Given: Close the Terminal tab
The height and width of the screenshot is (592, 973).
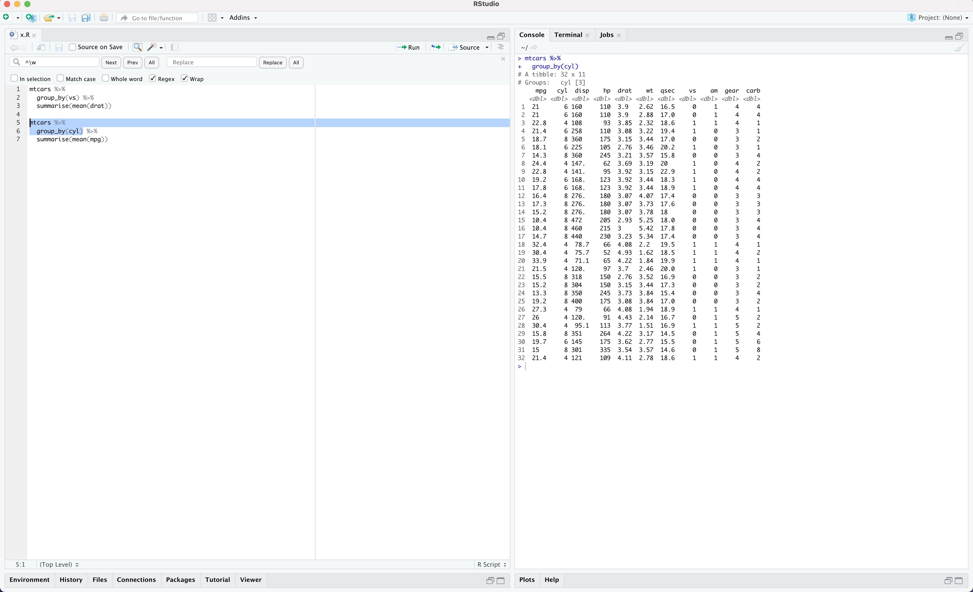Looking at the screenshot, I should (587, 35).
